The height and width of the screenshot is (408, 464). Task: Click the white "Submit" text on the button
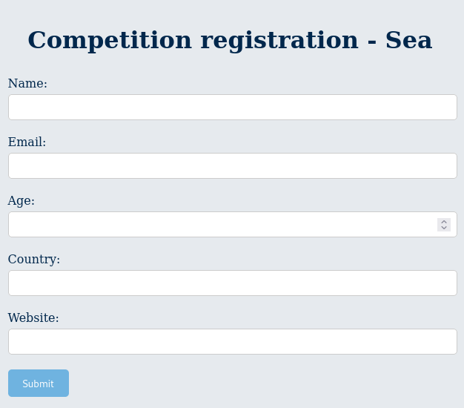click(39, 384)
